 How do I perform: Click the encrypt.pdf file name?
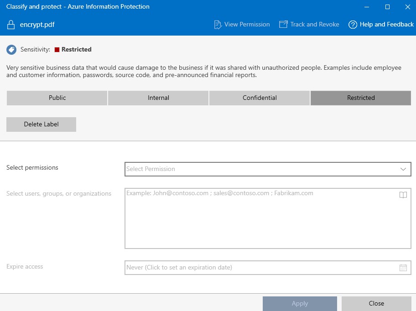(x=37, y=25)
